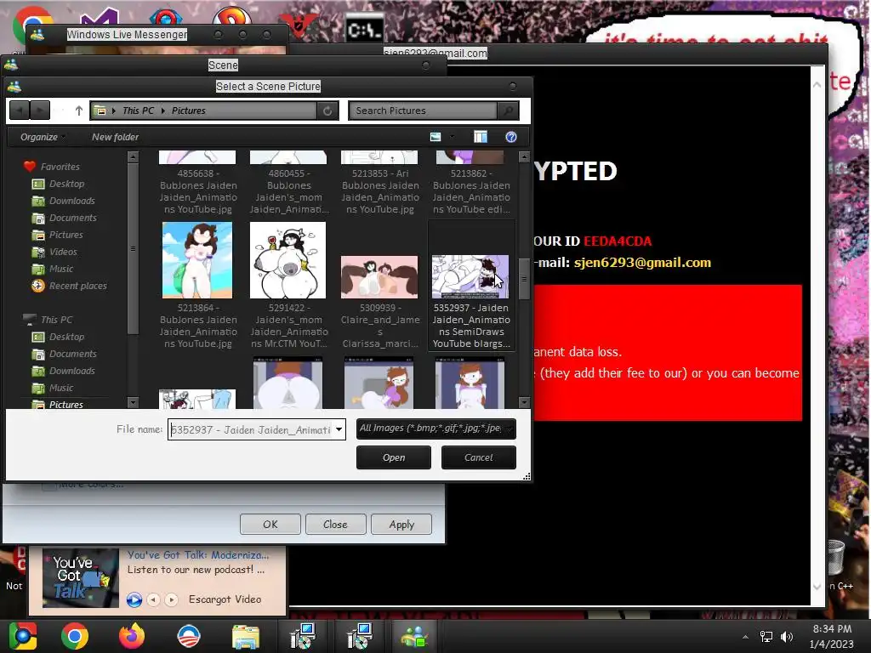The width and height of the screenshot is (871, 653).
Task: Open the command prompt desktop icon
Action: pyautogui.click(x=364, y=29)
